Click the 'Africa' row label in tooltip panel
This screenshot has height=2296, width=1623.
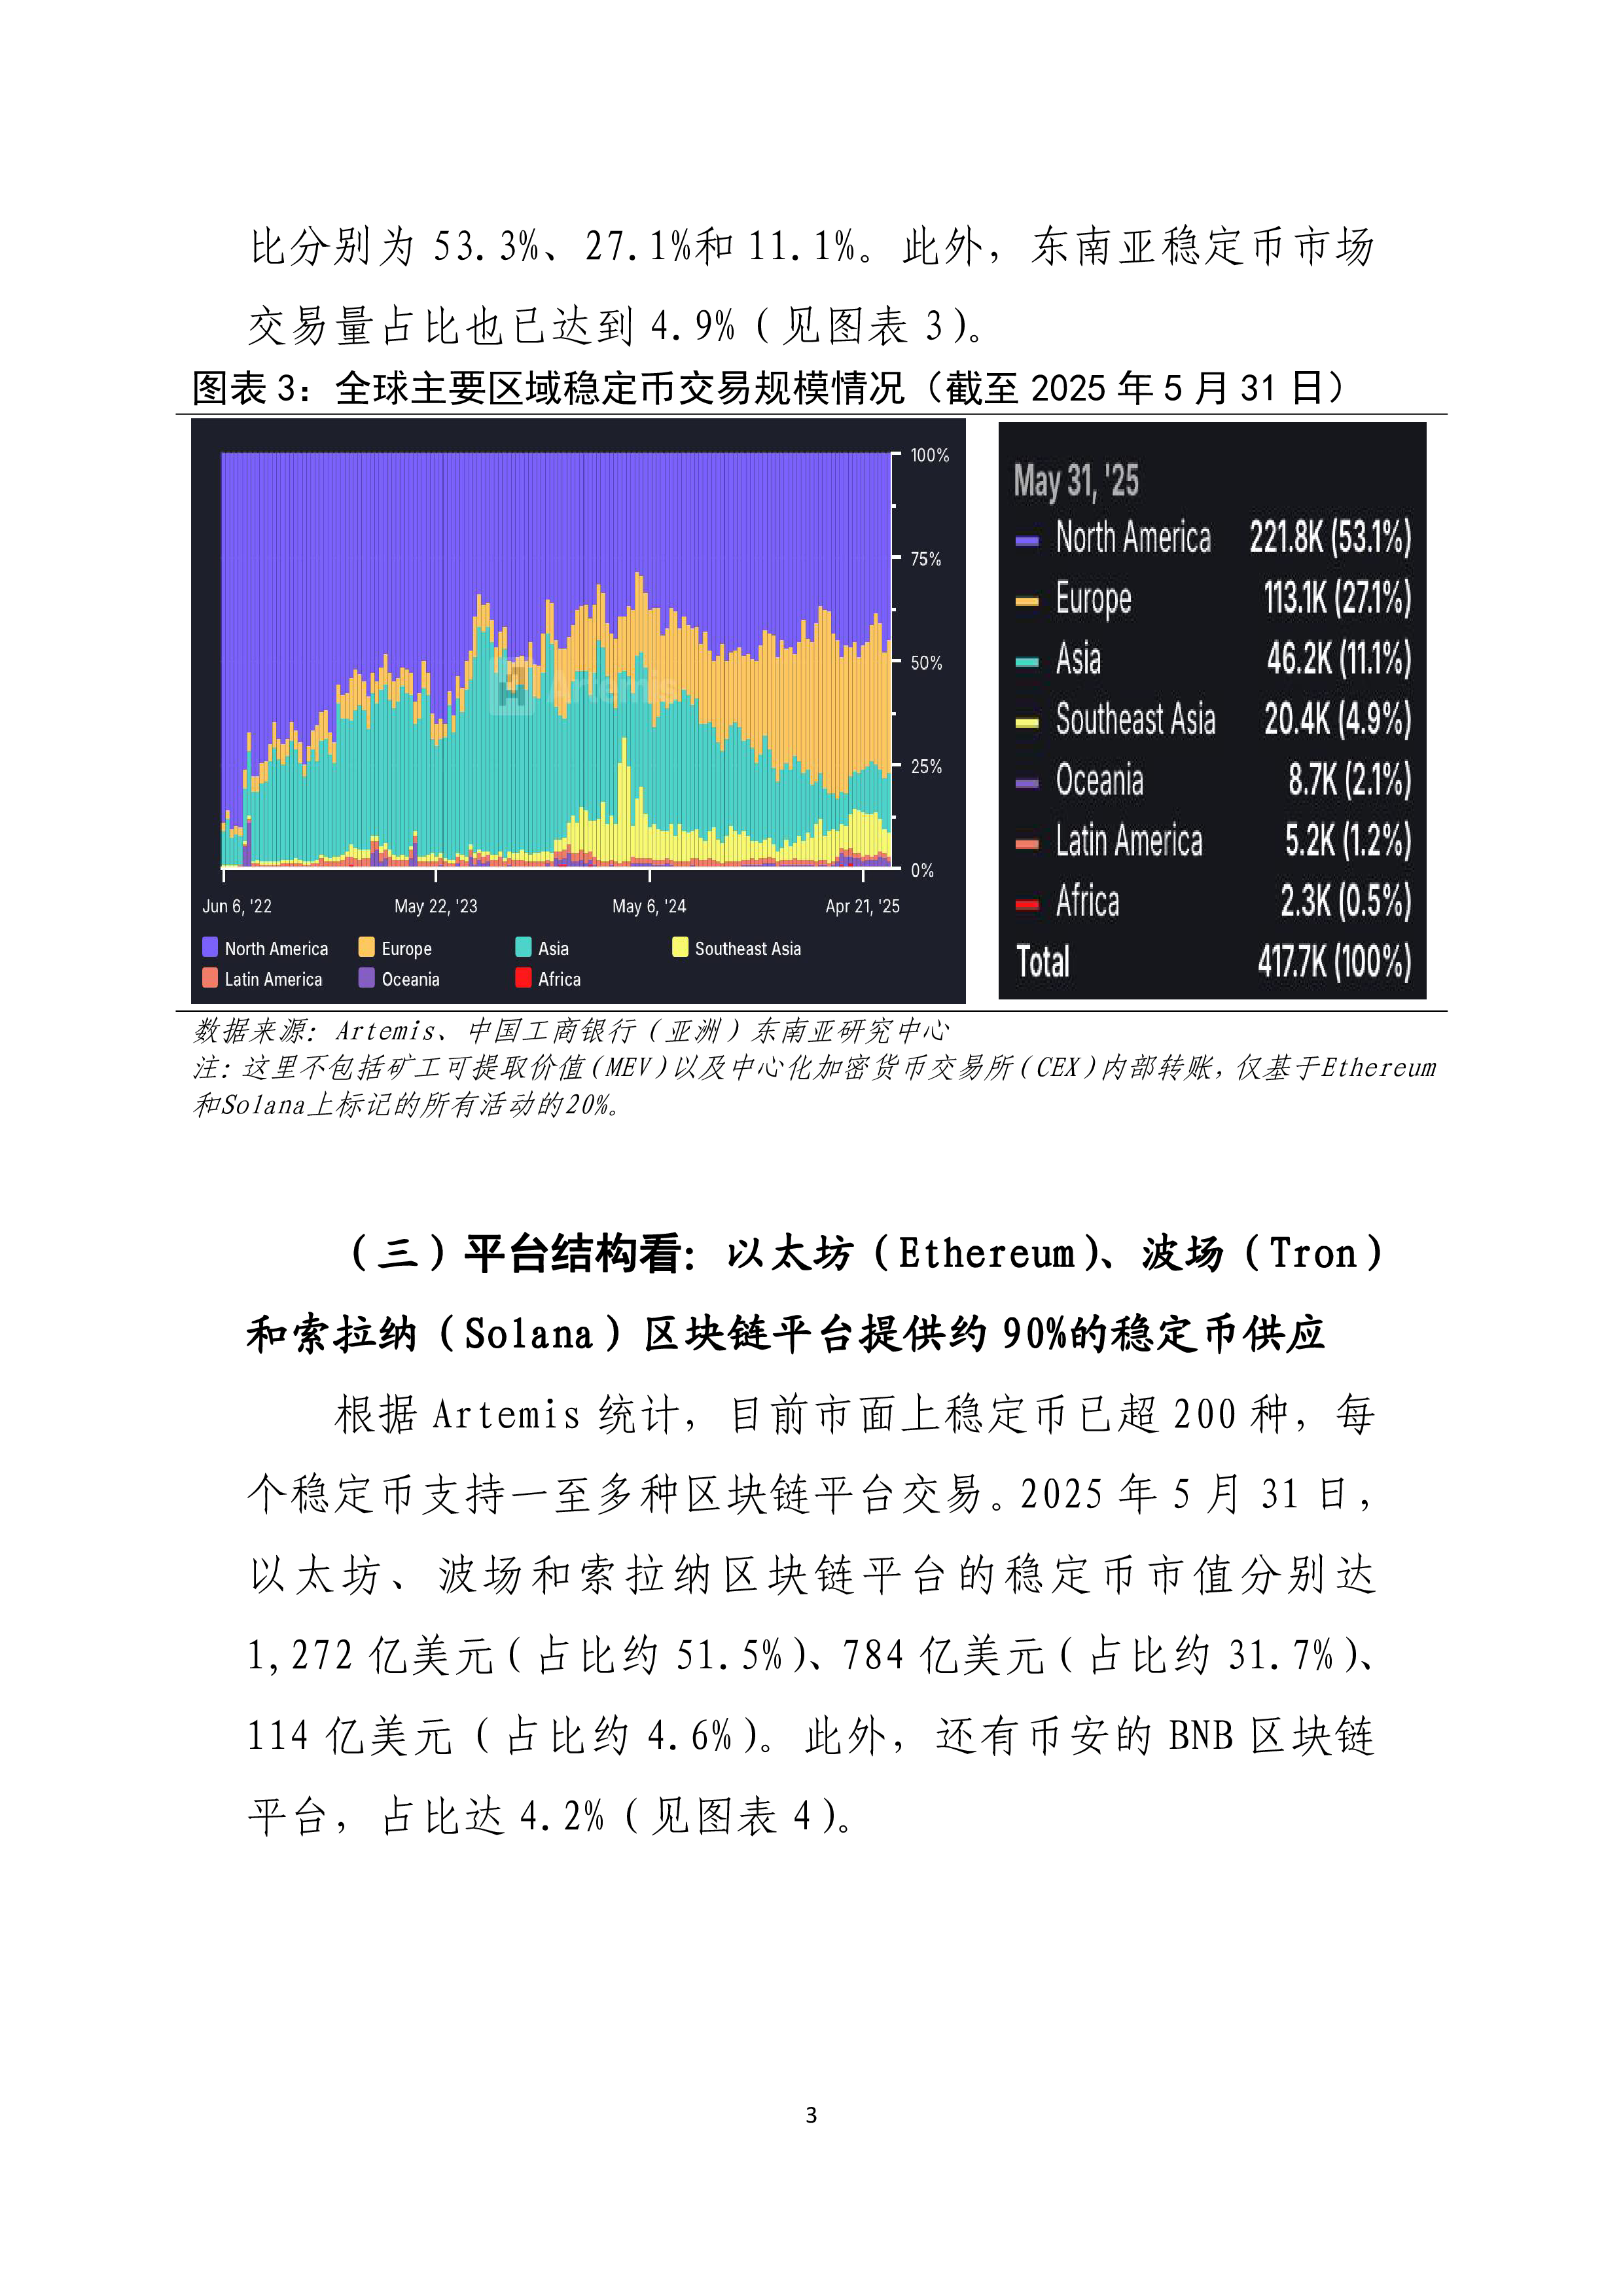point(1087,901)
